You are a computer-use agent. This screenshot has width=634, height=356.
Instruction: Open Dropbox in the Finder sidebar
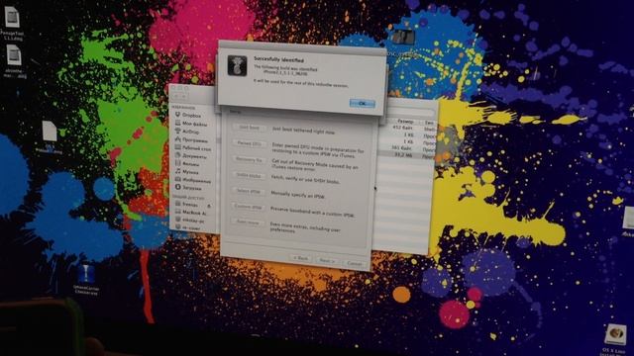coord(188,116)
